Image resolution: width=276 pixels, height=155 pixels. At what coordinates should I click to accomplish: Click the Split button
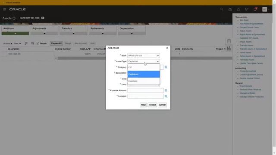coord(92,43)
